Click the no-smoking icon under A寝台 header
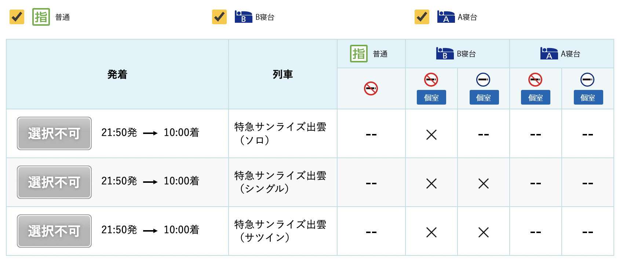623x265 pixels. coord(535,80)
